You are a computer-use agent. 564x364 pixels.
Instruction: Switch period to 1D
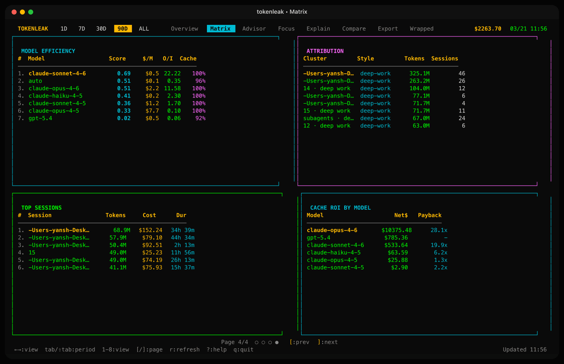64,29
